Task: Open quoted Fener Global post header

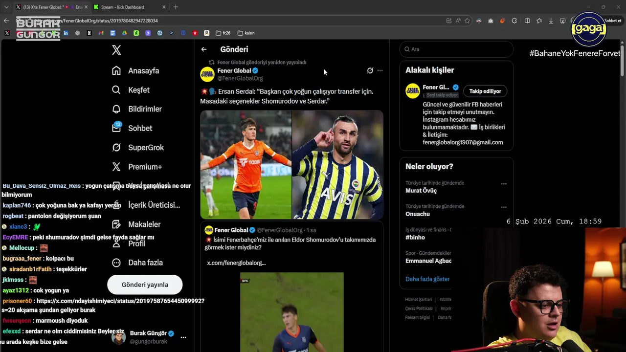Action: pyautogui.click(x=260, y=230)
